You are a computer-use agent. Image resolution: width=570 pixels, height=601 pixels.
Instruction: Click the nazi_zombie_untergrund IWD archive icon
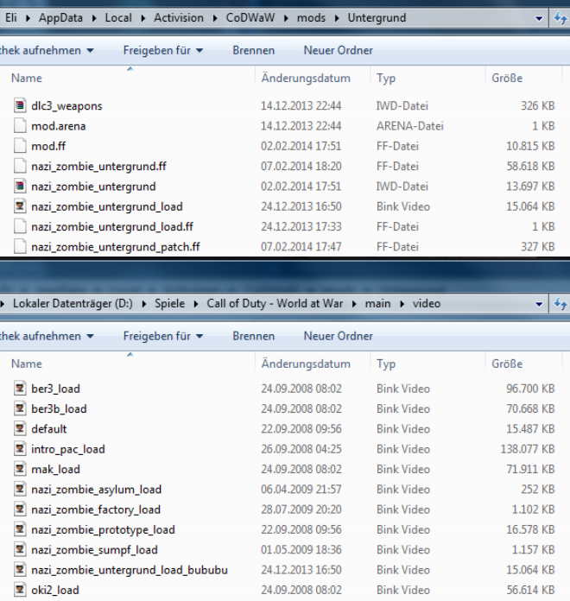coord(20,187)
